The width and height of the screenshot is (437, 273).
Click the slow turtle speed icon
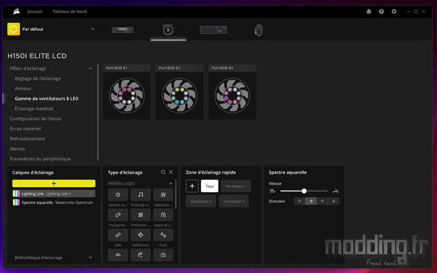click(x=272, y=191)
